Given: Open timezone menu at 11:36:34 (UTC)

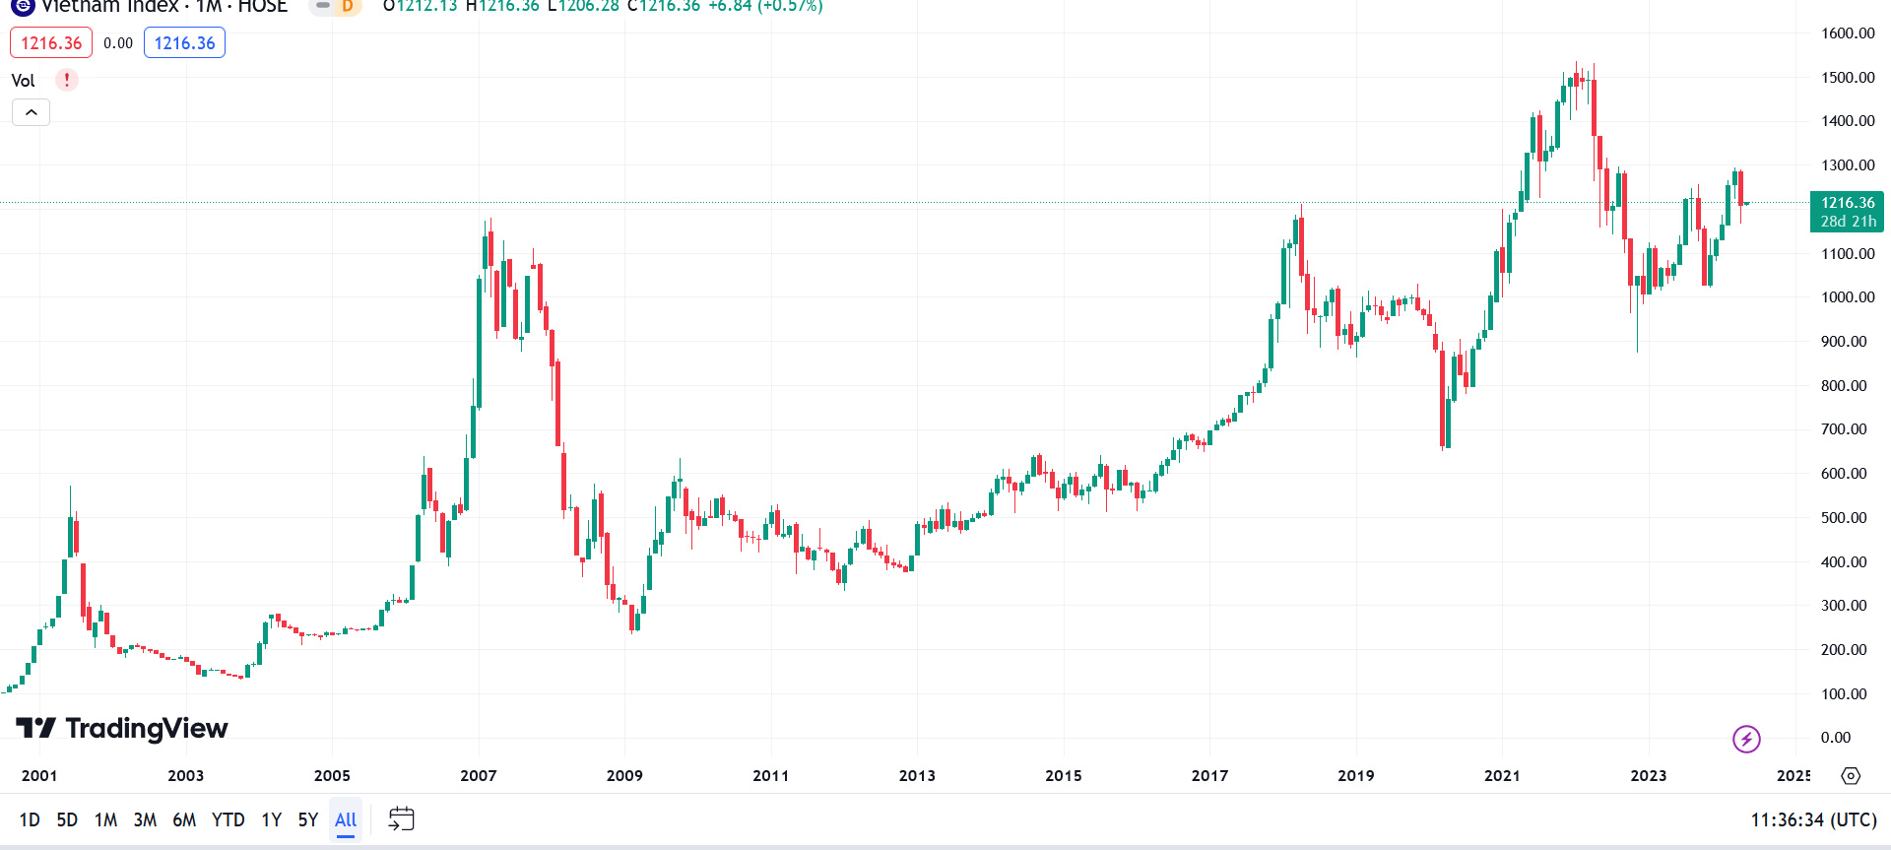Looking at the screenshot, I should coord(1813,819).
